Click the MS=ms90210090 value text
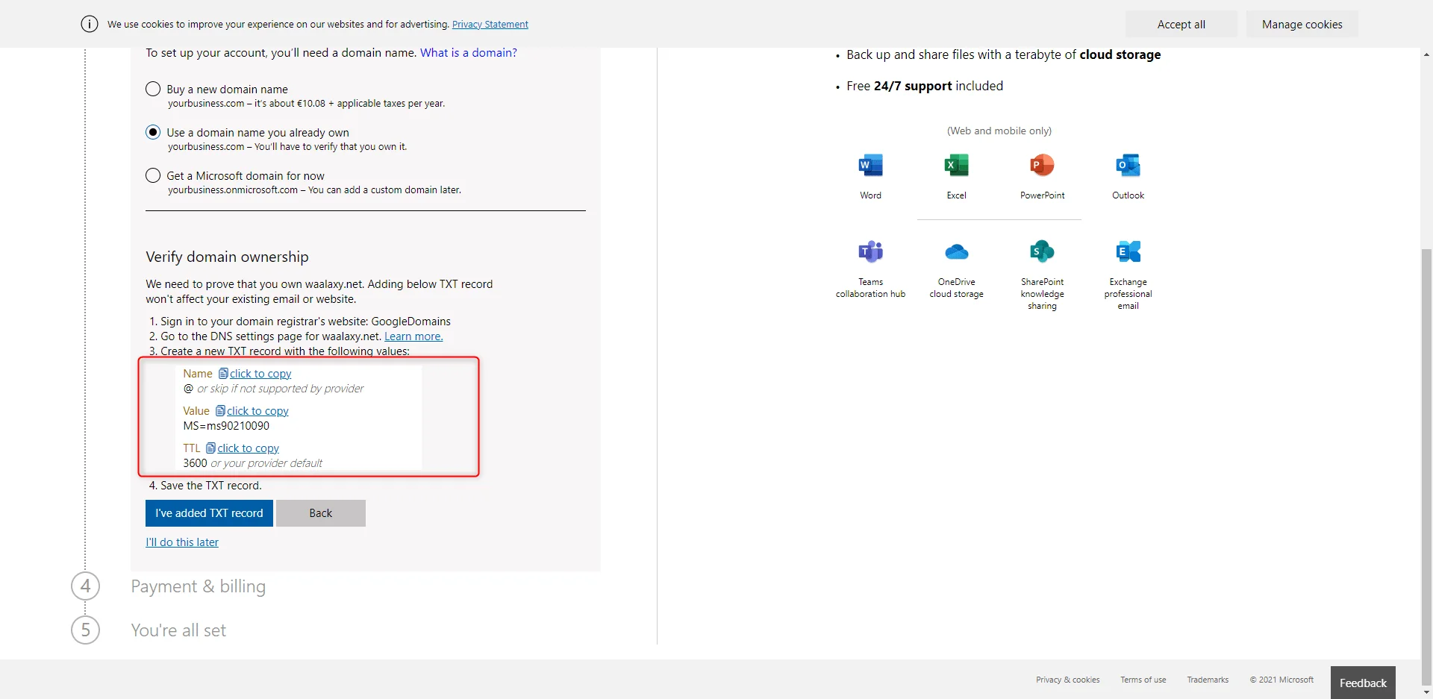 click(226, 426)
